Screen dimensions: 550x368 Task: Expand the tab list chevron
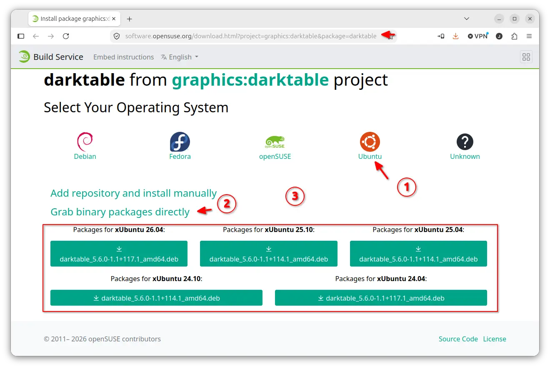[467, 19]
